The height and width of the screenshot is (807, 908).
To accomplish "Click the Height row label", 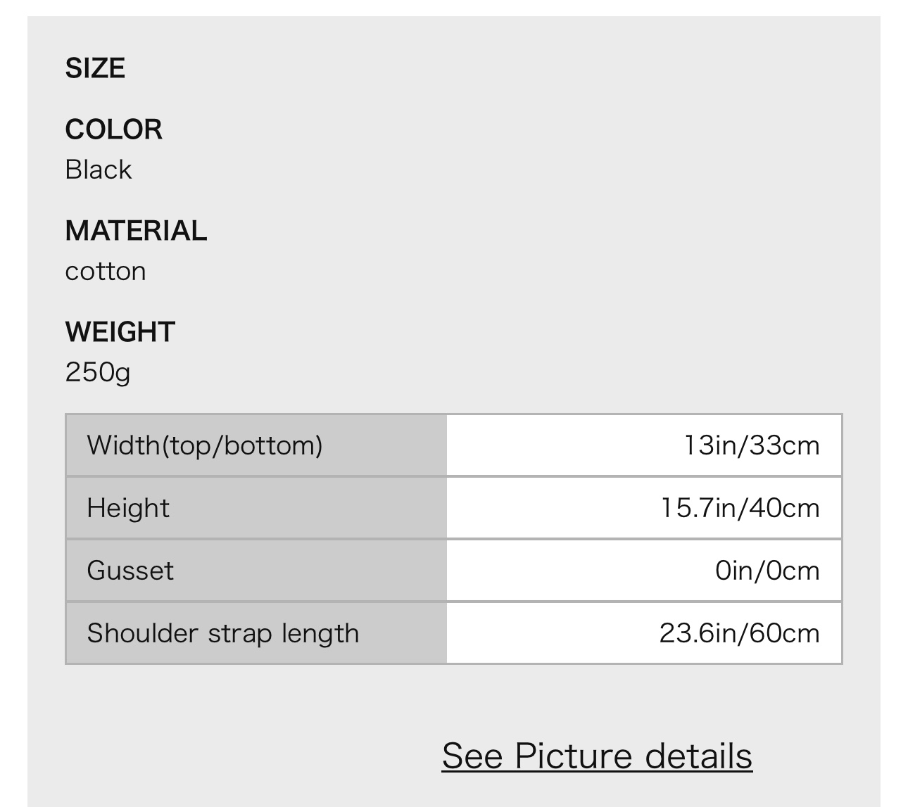I will [x=127, y=507].
